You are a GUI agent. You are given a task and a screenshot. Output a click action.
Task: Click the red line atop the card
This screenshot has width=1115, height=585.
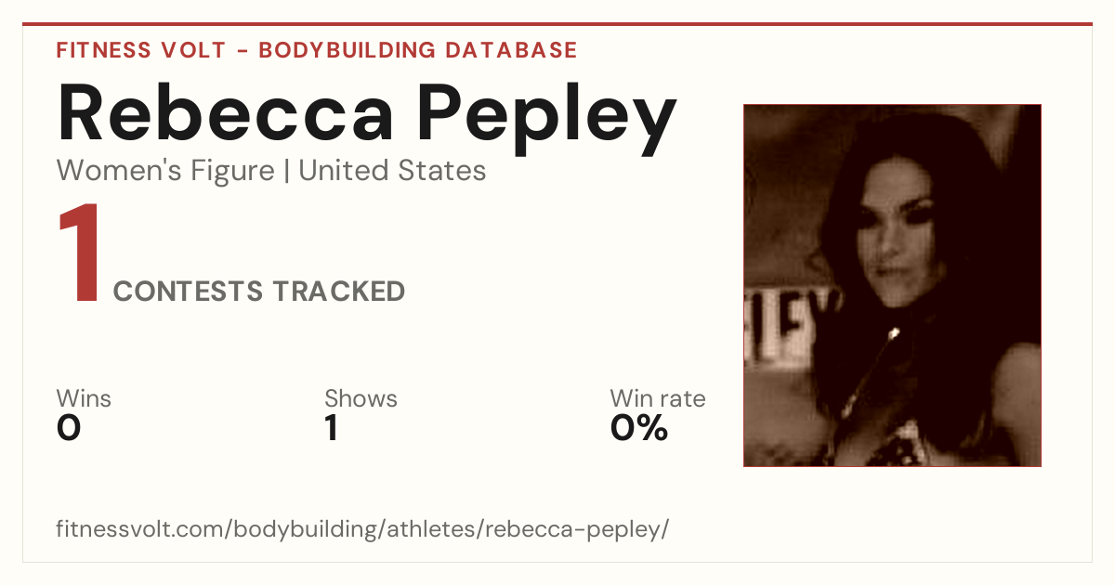pos(557,24)
